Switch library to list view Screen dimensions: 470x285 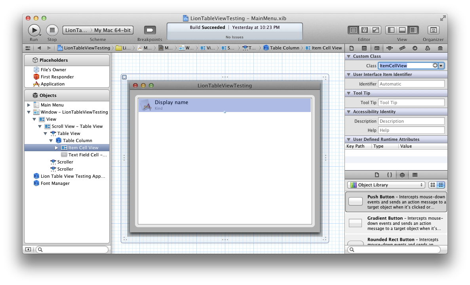point(441,185)
